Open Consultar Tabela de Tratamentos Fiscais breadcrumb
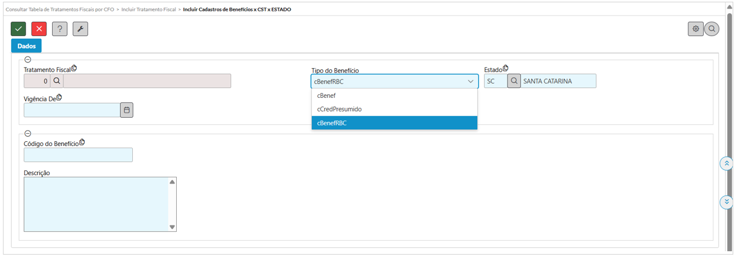 pyautogui.click(x=59, y=10)
